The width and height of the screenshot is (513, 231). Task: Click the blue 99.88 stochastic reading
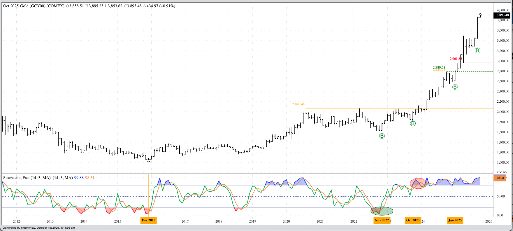click(79, 178)
